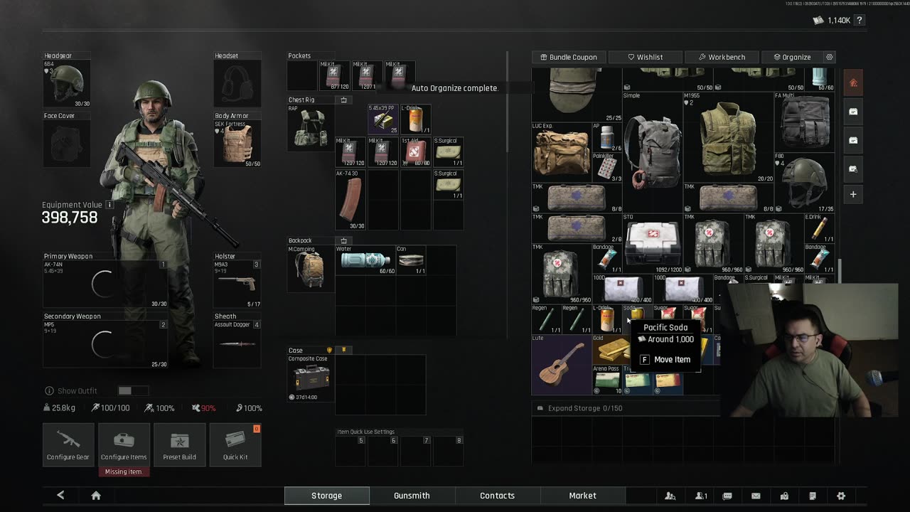Select the MP5 secondary weapon slot
Screen dimensions: 910x512
pos(105,344)
